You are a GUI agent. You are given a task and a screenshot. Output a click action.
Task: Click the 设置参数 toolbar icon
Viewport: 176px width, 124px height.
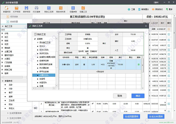pos(73,9)
